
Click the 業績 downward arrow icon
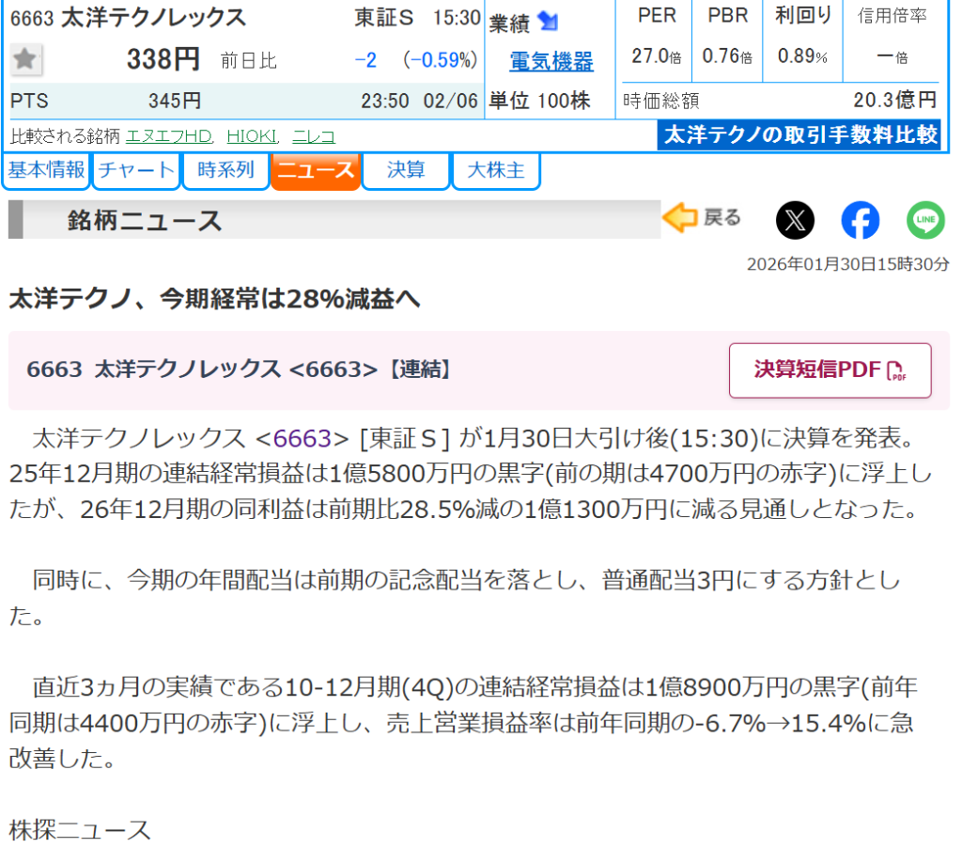click(549, 22)
